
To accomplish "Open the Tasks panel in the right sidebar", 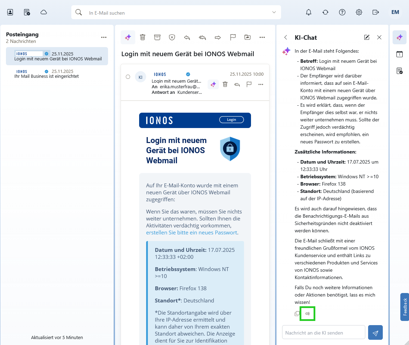I will click(399, 71).
